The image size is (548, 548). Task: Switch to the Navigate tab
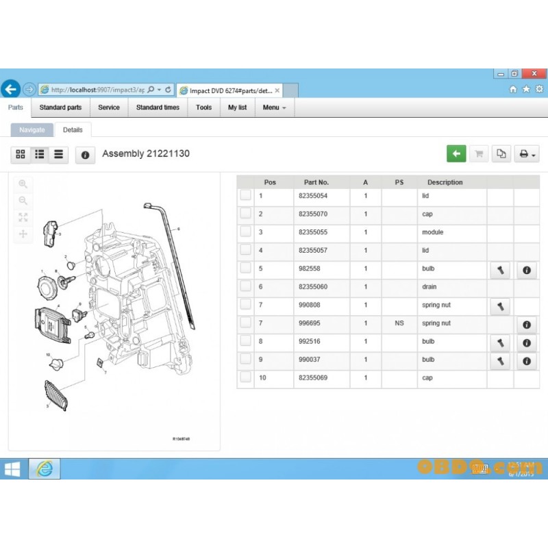pos(32,129)
